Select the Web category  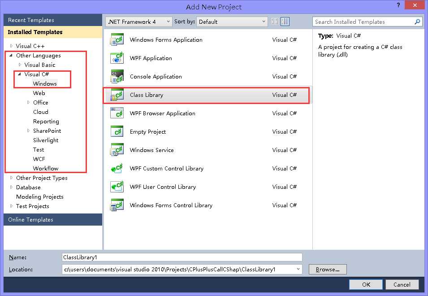coord(39,93)
